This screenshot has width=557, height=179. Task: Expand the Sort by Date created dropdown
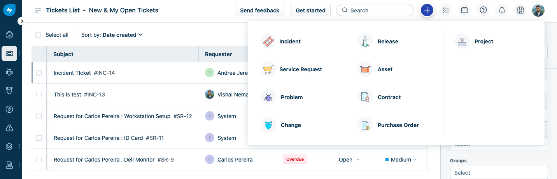click(x=112, y=35)
